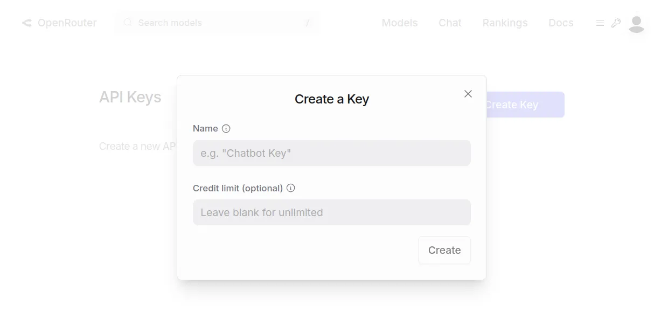Open the hamburger menu icon

(600, 23)
